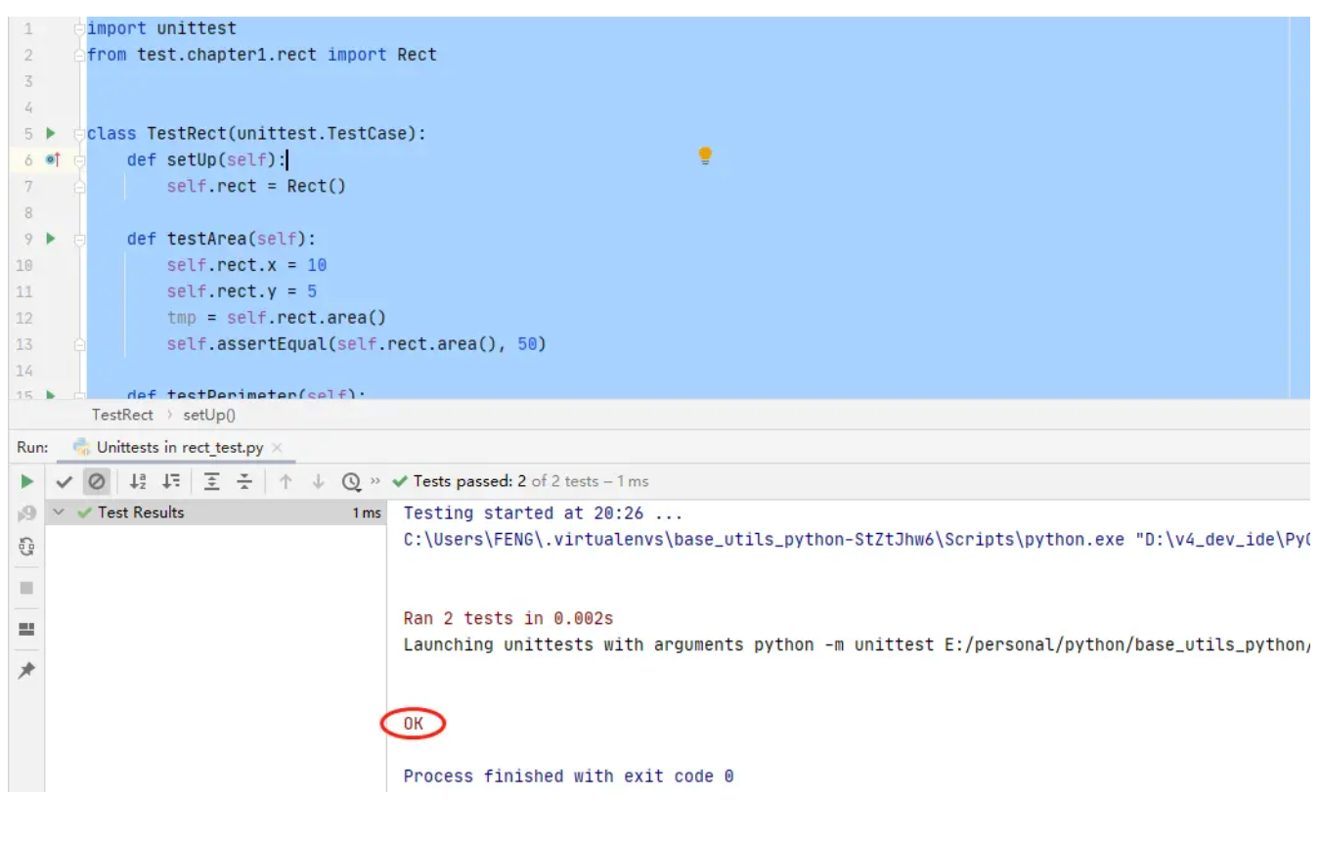Screen dimensions: 1321x841
Task: Click 'Process finished with exit code 0' line
Action: pyautogui.click(x=568, y=776)
